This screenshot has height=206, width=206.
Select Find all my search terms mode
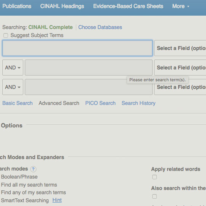pyautogui.click(x=29, y=185)
